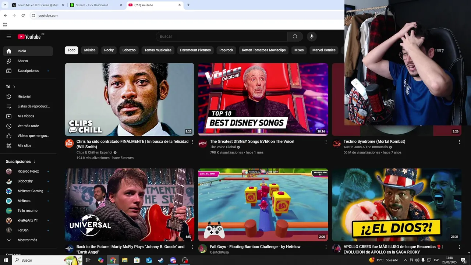Screen dimensions: 471x265
Task: Go back in browser history
Action: coord(5,15)
